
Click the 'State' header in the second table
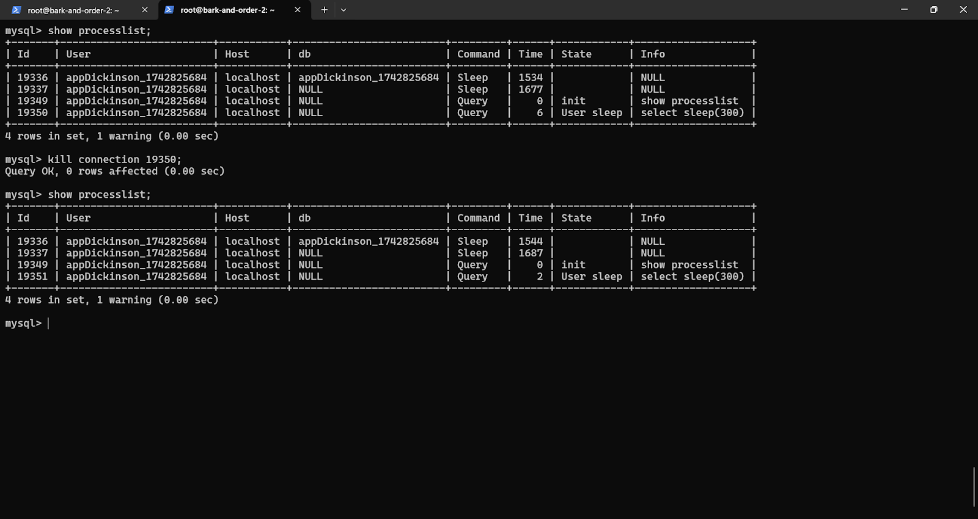[x=576, y=218]
